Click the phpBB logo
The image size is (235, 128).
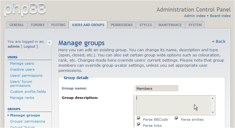click(x=25, y=9)
